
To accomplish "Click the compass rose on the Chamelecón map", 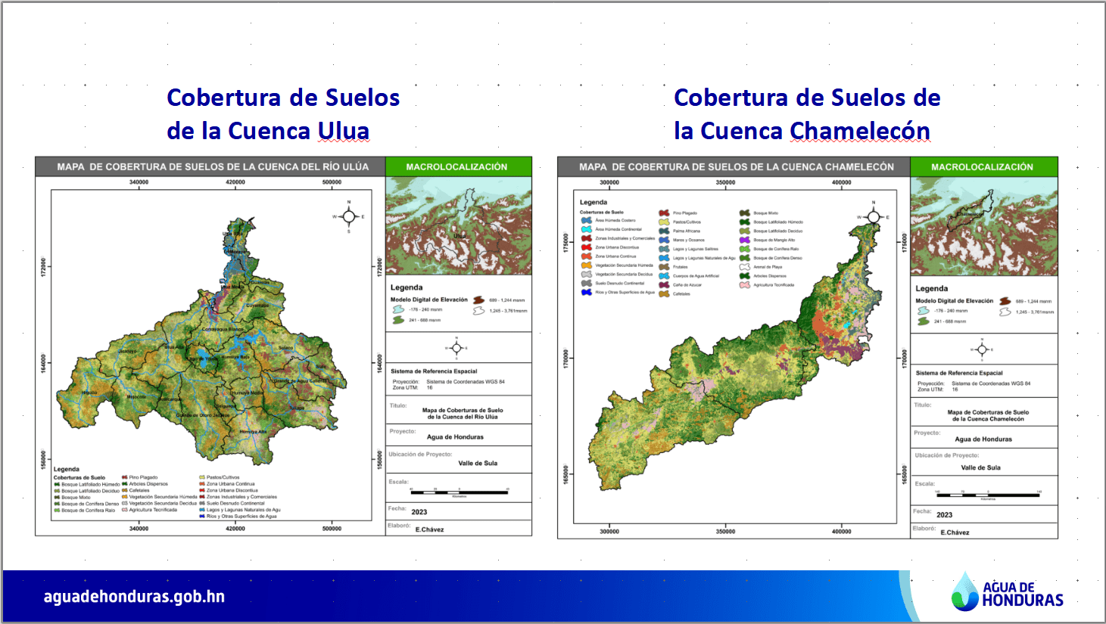I will (x=874, y=217).
